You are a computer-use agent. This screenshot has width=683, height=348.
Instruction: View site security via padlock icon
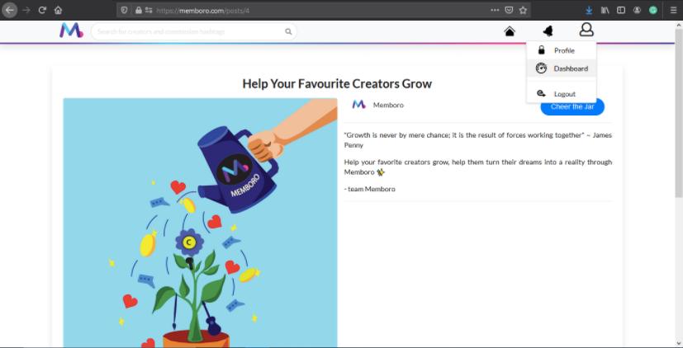(139, 10)
